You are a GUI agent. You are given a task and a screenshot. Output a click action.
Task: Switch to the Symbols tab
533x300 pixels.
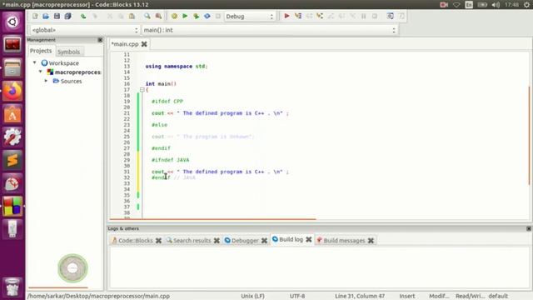point(68,52)
